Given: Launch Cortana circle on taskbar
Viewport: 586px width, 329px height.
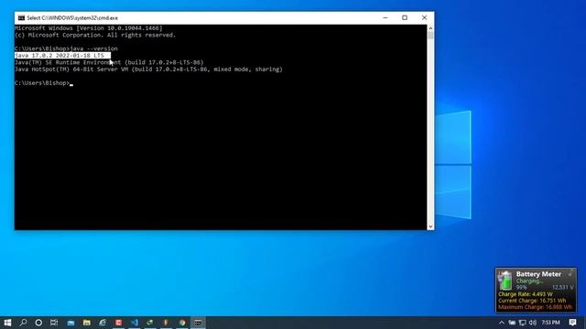Looking at the screenshot, I should click(x=38, y=323).
